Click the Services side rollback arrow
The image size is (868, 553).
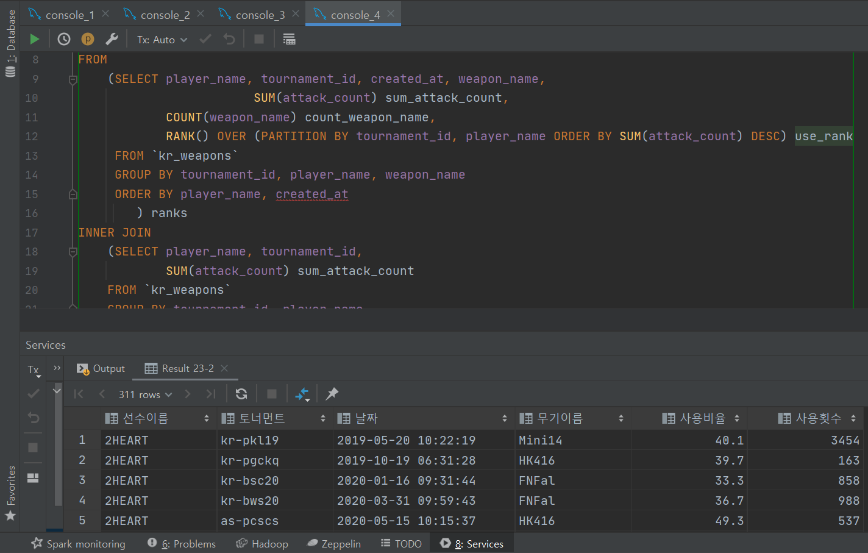(34, 418)
